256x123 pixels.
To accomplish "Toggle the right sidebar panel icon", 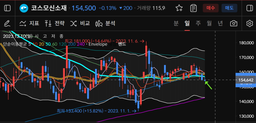I will pyautogui.click(x=250, y=8).
